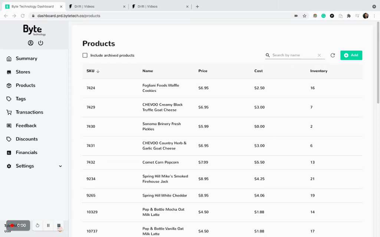Open the Chrome profile avatar

coord(366,16)
